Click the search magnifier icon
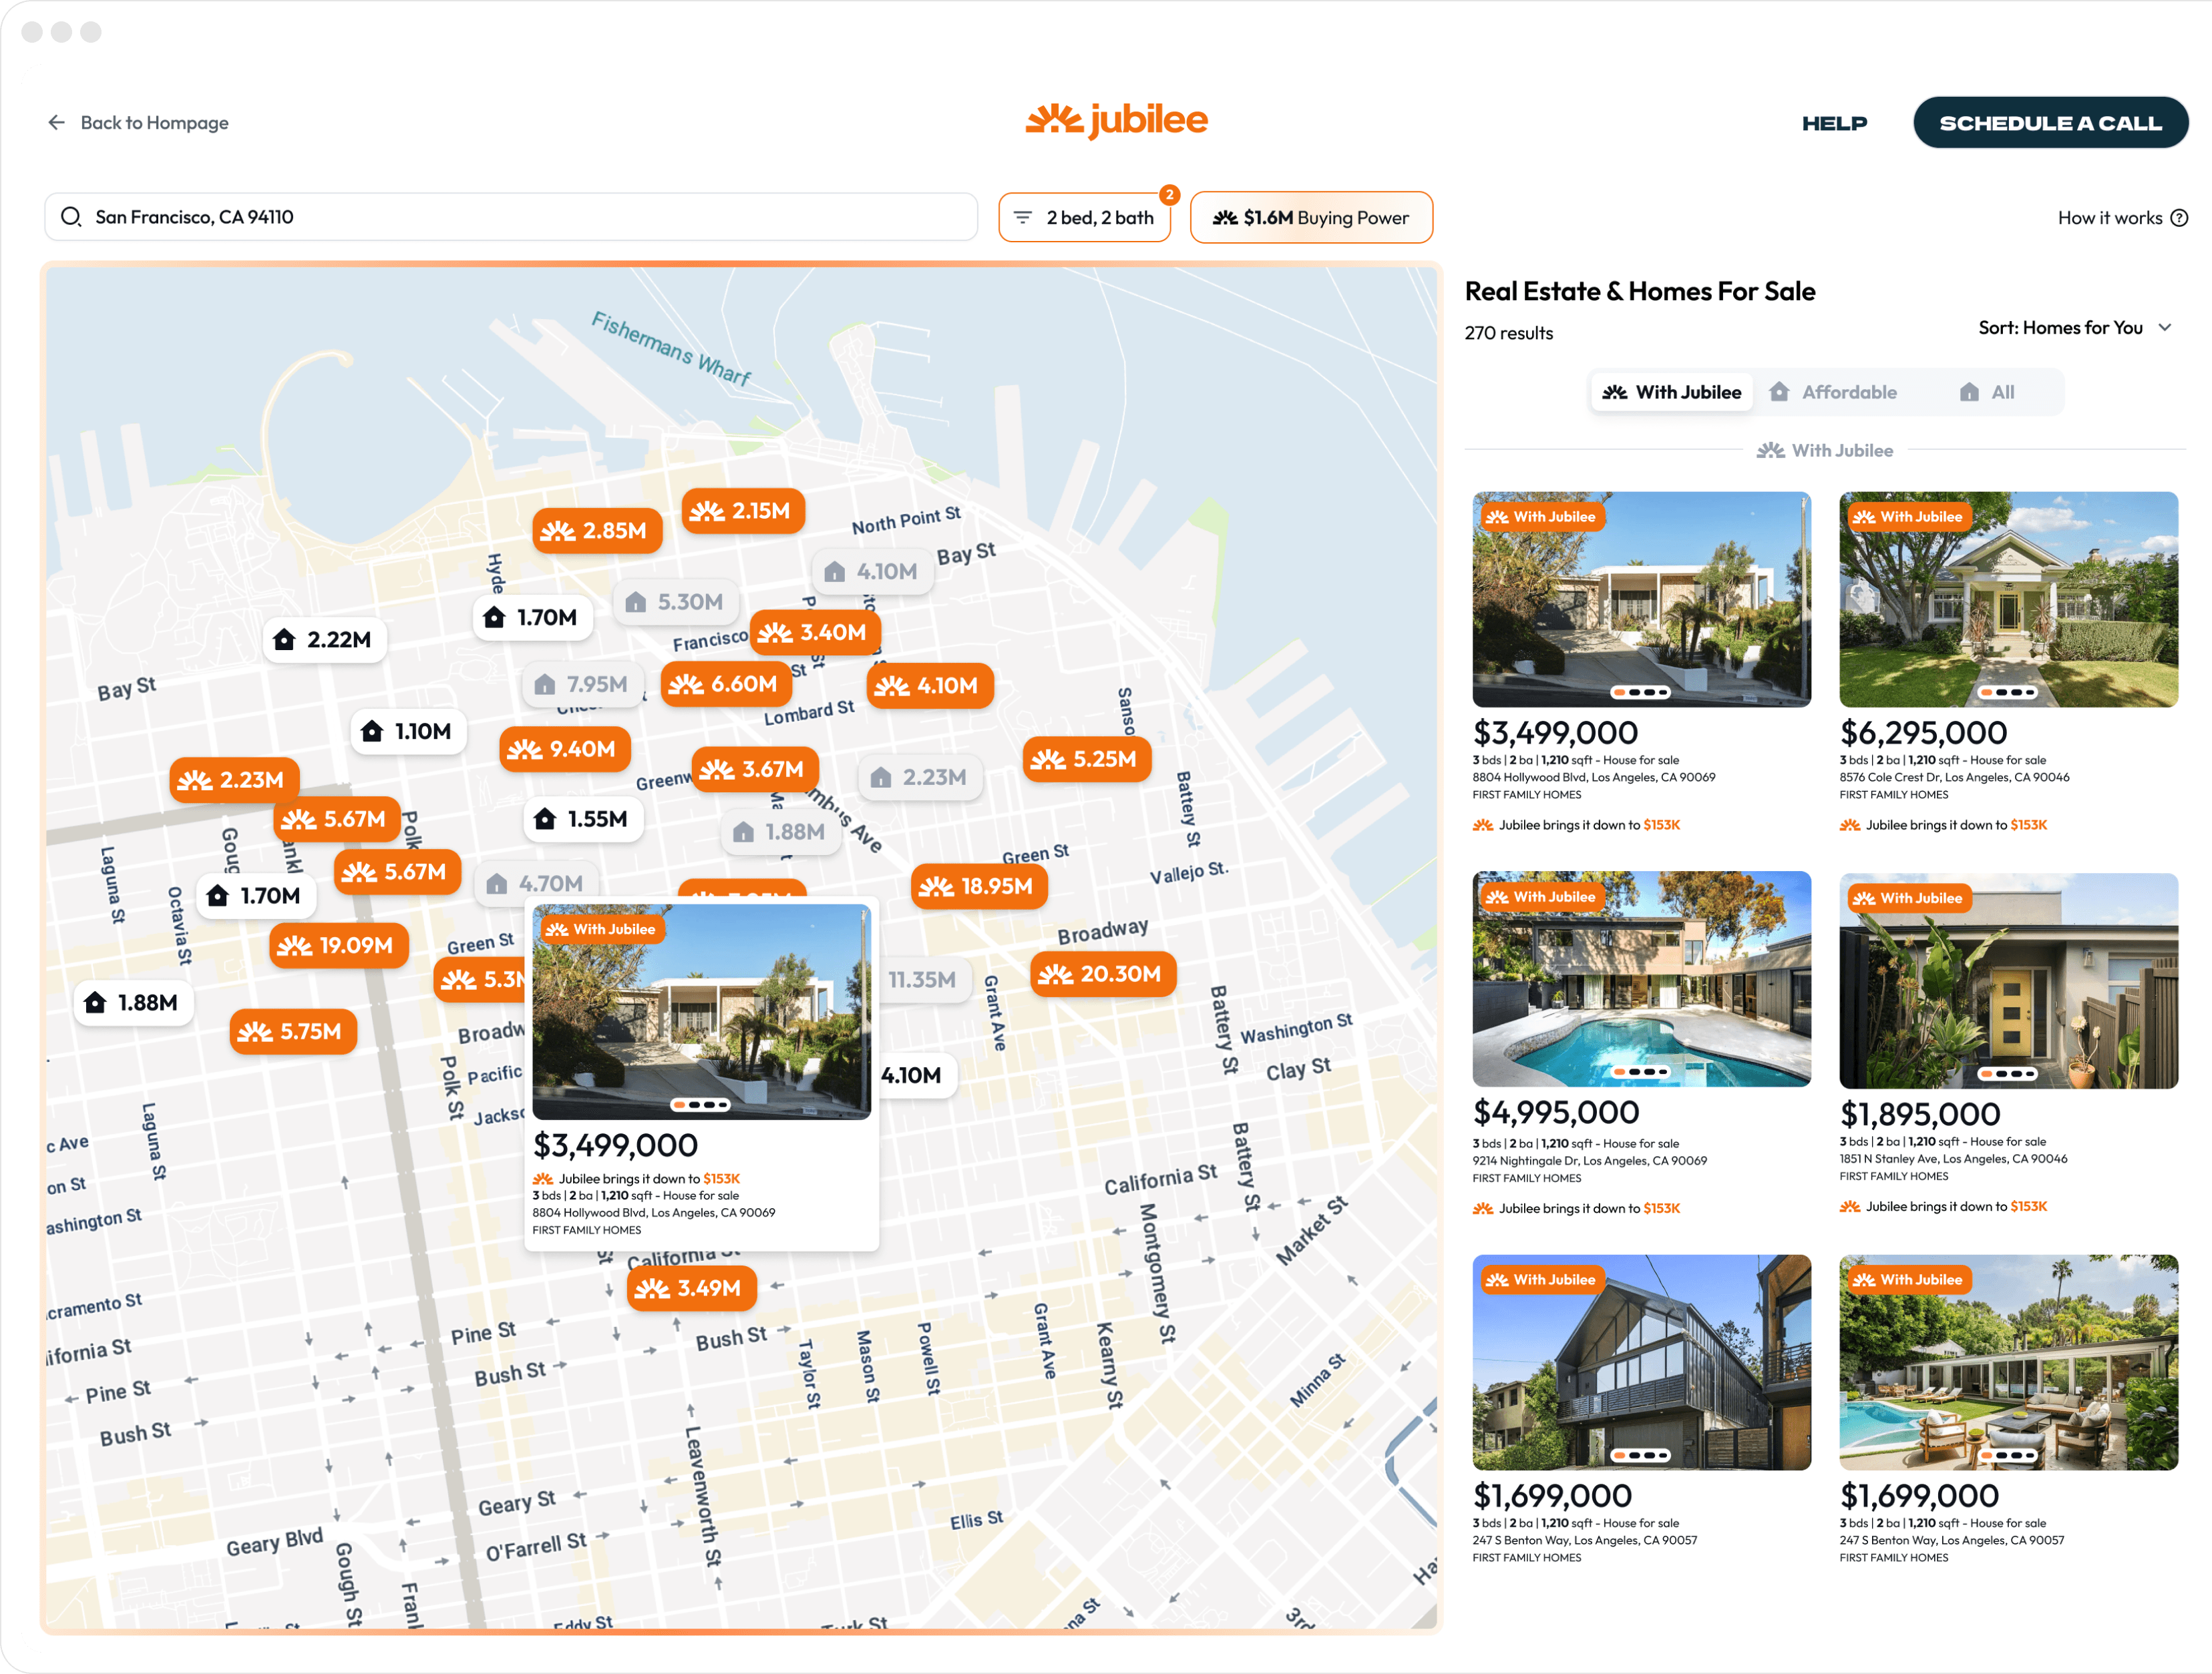Image resolution: width=2212 pixels, height=1674 pixels. (71, 217)
